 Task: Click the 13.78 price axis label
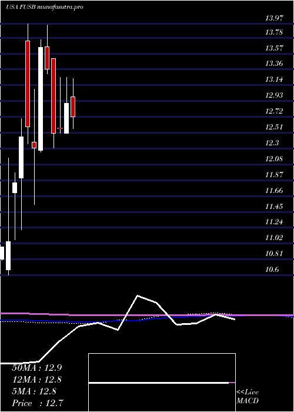click(275, 33)
